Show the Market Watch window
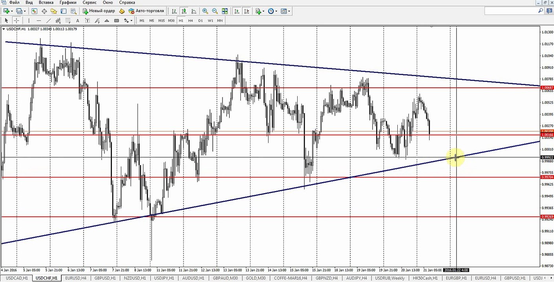Screen dimensions: 554x282 (35, 11)
